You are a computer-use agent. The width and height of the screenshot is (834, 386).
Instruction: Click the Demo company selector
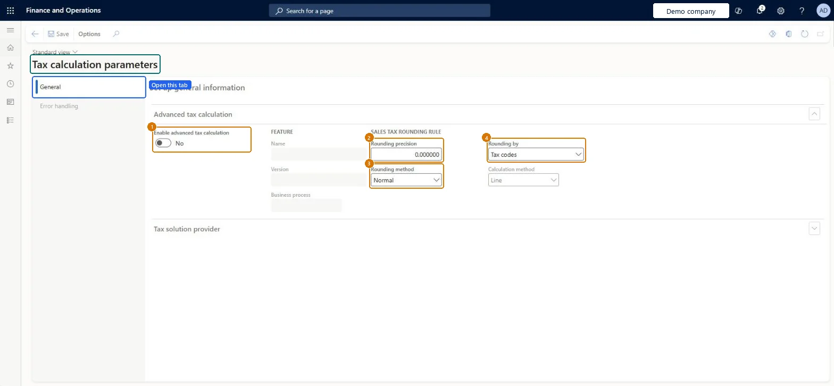(x=691, y=11)
